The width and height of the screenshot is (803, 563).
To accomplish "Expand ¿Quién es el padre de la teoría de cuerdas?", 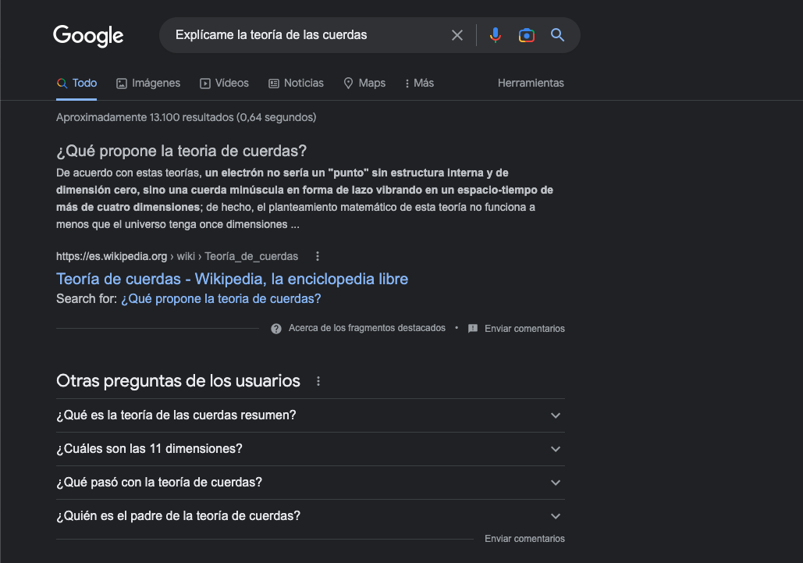I will (555, 515).
